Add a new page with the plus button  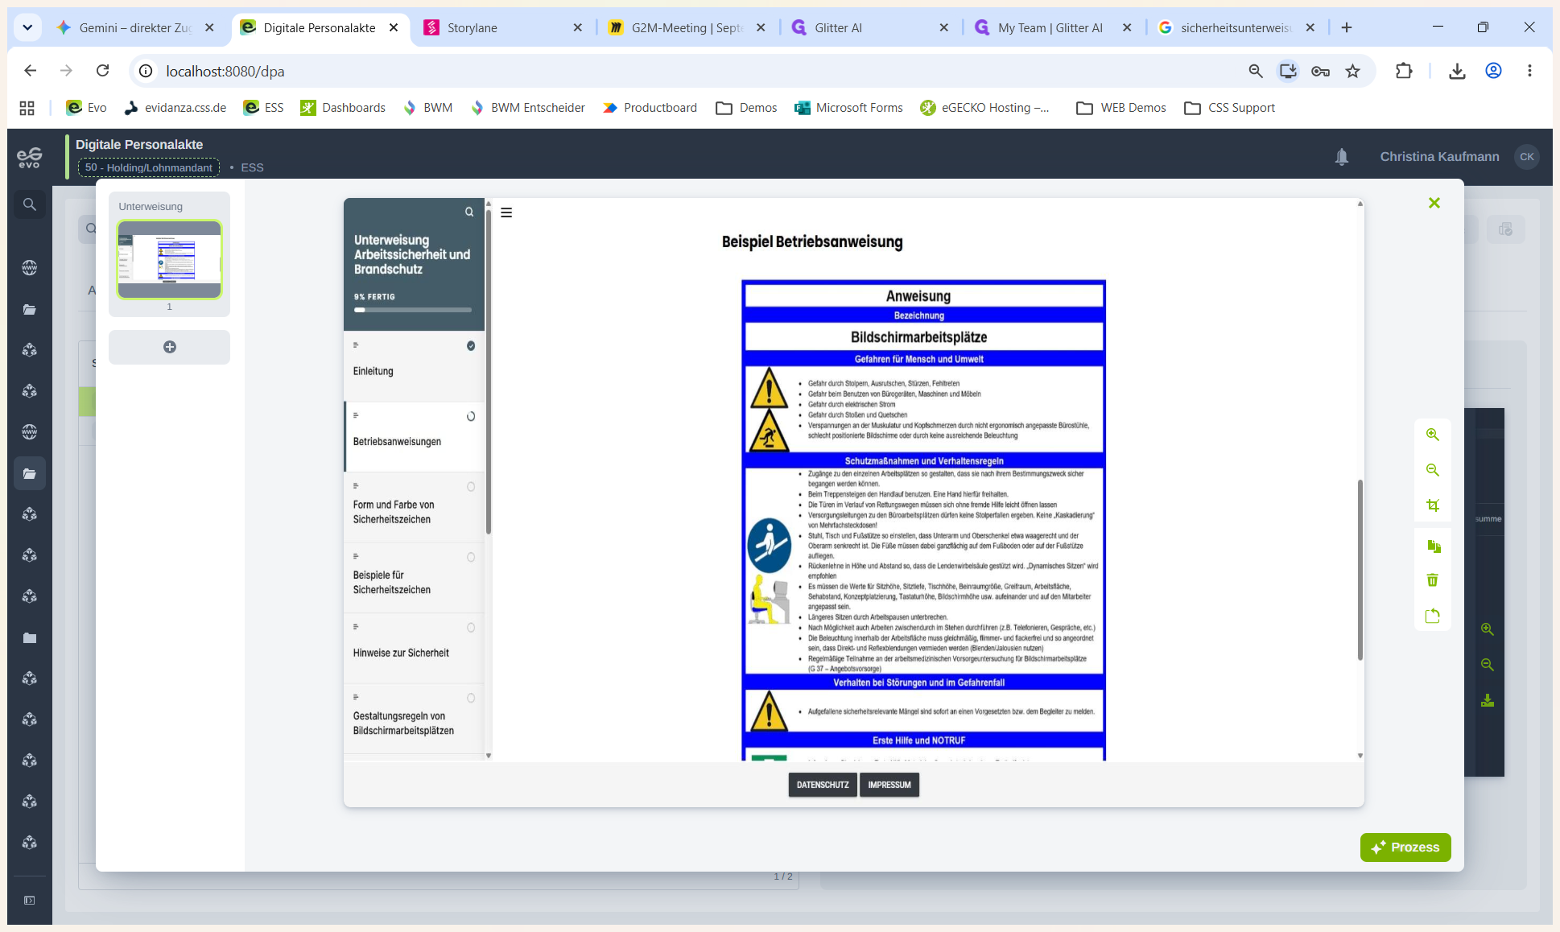click(x=169, y=347)
